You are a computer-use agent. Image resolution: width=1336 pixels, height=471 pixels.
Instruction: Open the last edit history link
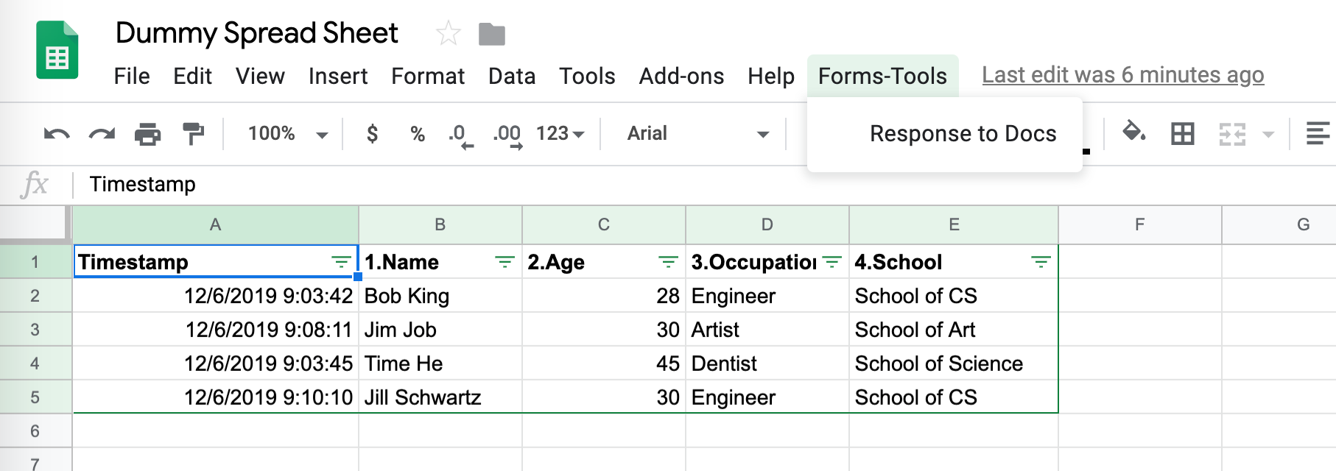coord(1122,75)
